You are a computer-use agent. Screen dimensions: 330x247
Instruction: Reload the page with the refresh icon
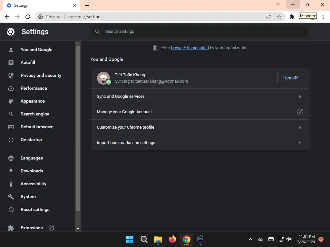[28, 17]
